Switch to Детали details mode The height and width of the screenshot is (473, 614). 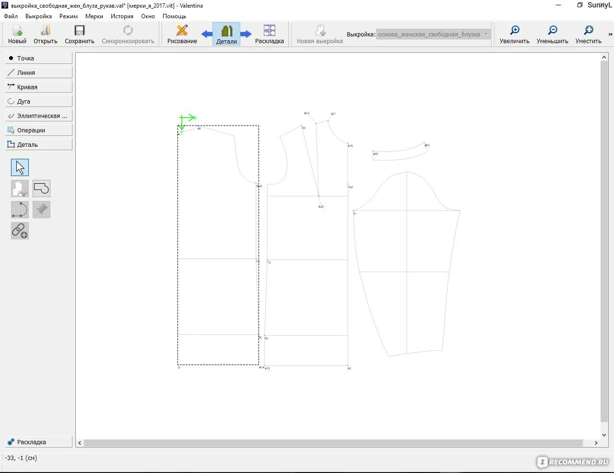226,34
